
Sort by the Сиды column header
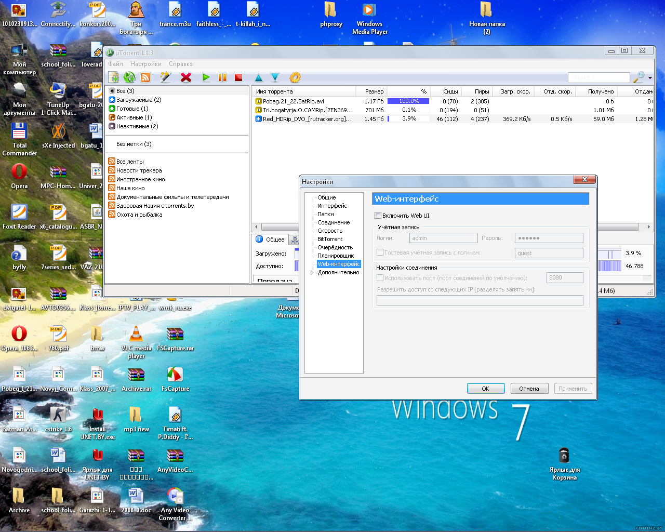[x=445, y=91]
